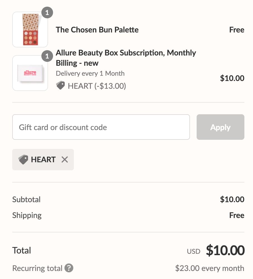Image resolution: width=253 pixels, height=279 pixels.
Task: Click the Allure Beauty Box quantity badge
Action: (x=47, y=56)
